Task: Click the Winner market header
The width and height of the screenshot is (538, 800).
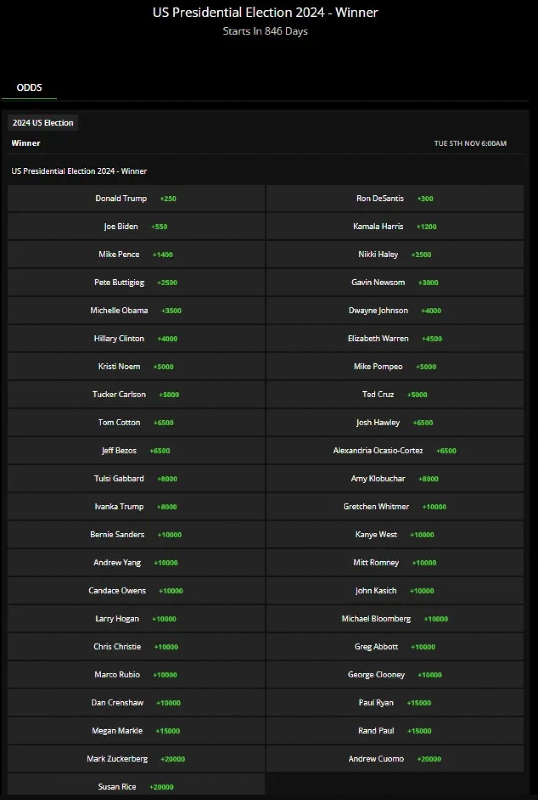Action: tap(26, 143)
